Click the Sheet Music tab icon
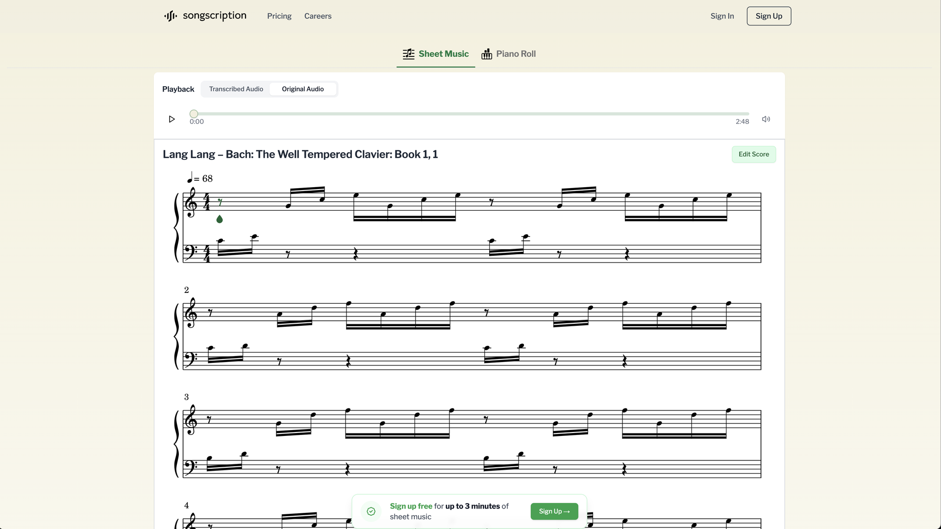 408,54
